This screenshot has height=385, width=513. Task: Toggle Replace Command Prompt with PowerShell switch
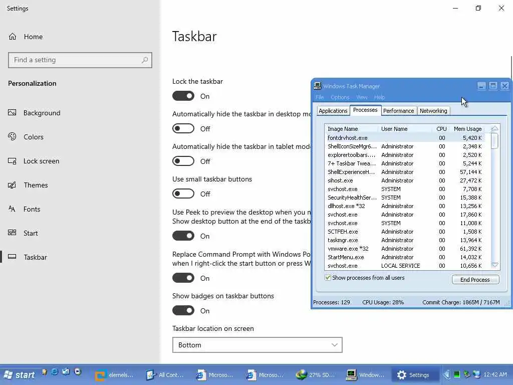pos(183,278)
